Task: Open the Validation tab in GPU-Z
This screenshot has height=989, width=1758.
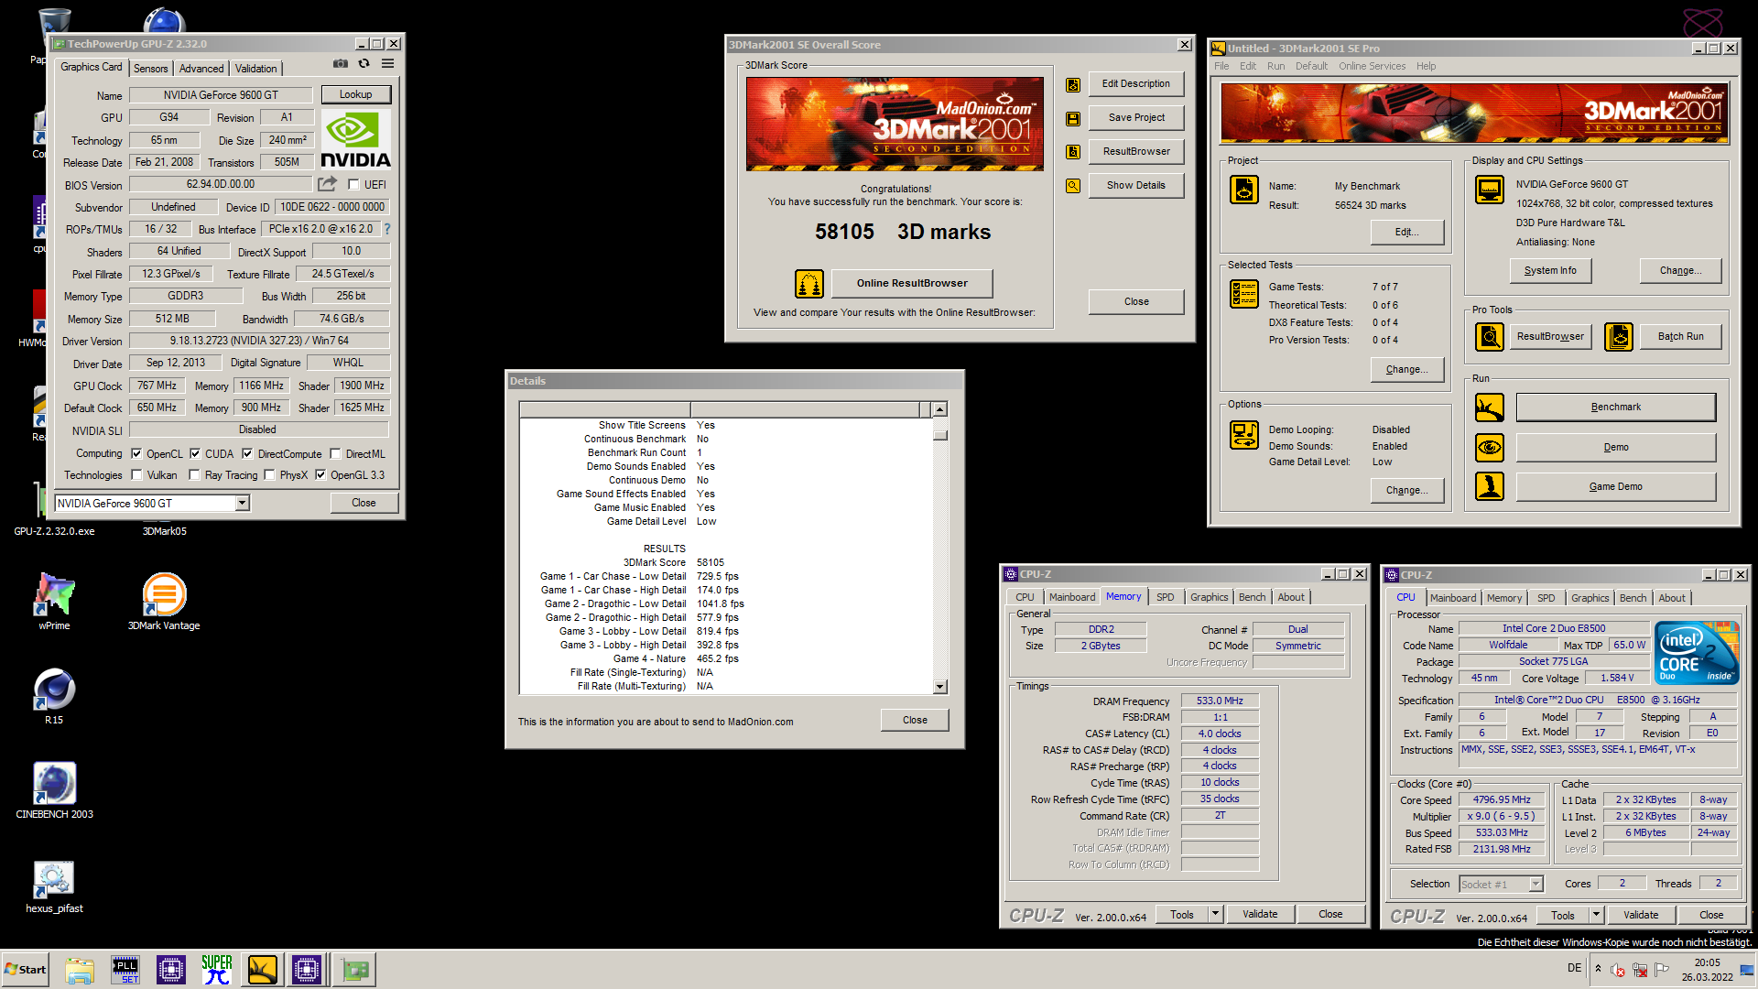Action: coord(255,69)
